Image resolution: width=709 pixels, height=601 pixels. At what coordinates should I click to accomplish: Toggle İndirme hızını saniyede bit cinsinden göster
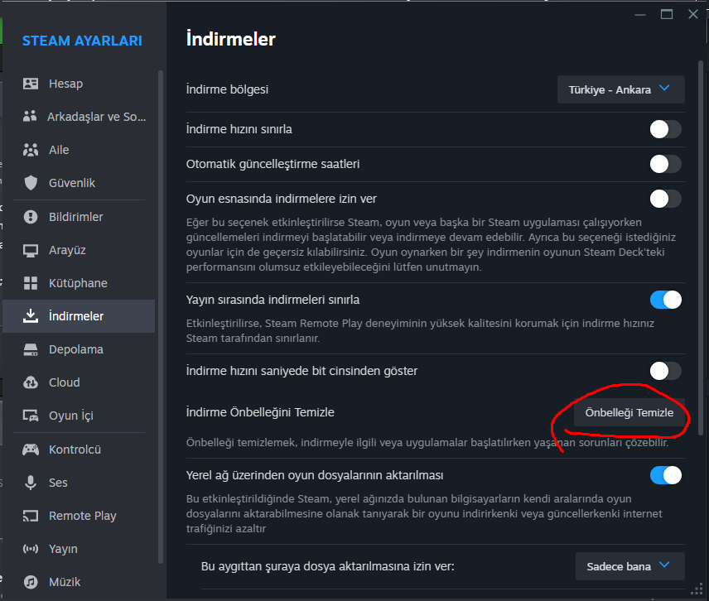point(665,371)
